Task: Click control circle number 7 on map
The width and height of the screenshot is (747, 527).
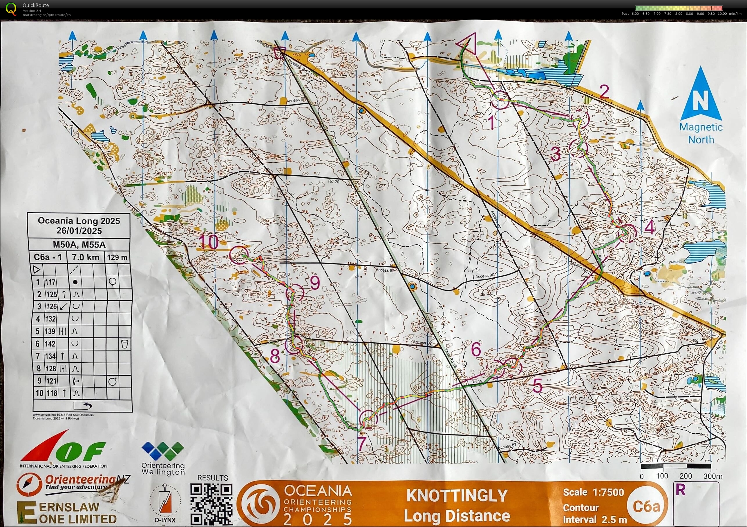Action: pos(368,419)
